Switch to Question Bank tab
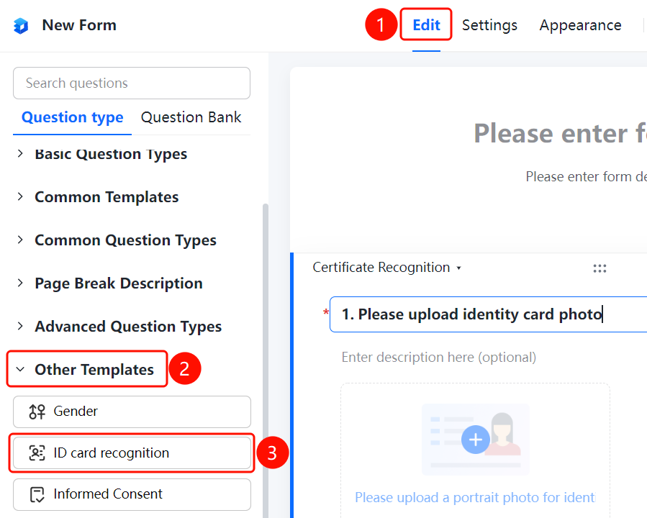This screenshot has height=518, width=647. 191,117
